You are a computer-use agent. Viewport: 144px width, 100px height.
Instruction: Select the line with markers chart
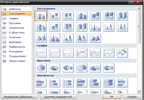coord(82,53)
